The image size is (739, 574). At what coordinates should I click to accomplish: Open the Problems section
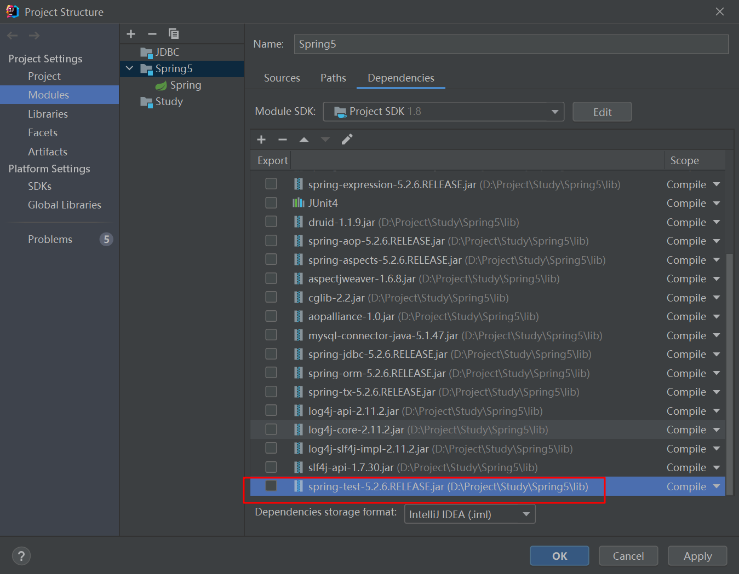(50, 239)
